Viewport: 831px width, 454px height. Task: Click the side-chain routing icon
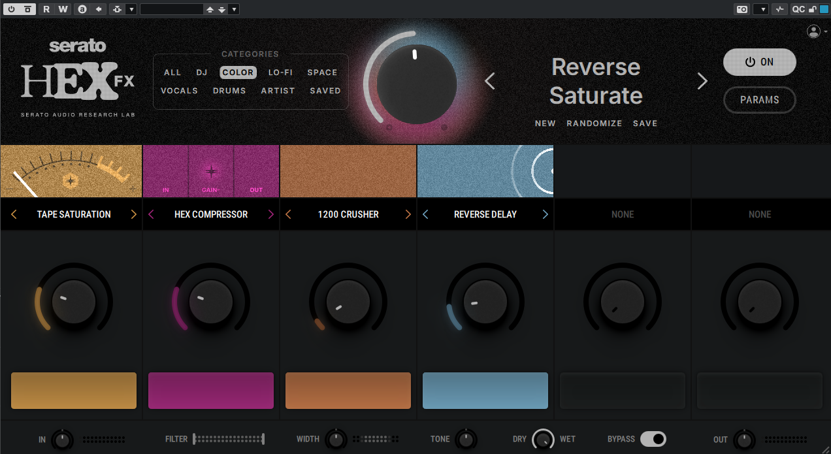click(x=117, y=9)
